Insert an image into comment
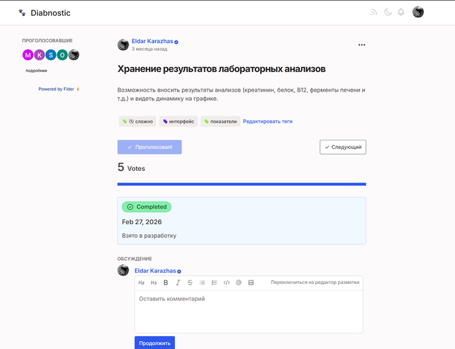Image resolution: width=455 pixels, height=349 pixels. tap(251, 283)
